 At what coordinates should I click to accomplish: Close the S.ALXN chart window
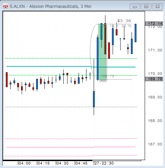click(x=157, y=6)
